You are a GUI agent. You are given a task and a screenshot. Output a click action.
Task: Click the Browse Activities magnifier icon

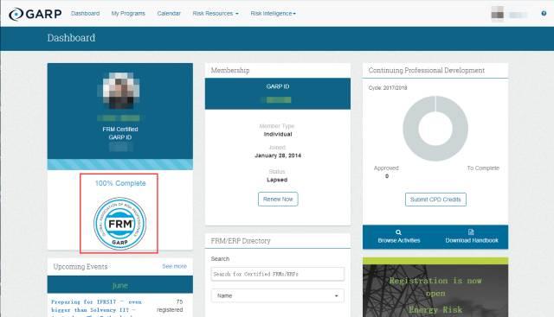click(398, 232)
